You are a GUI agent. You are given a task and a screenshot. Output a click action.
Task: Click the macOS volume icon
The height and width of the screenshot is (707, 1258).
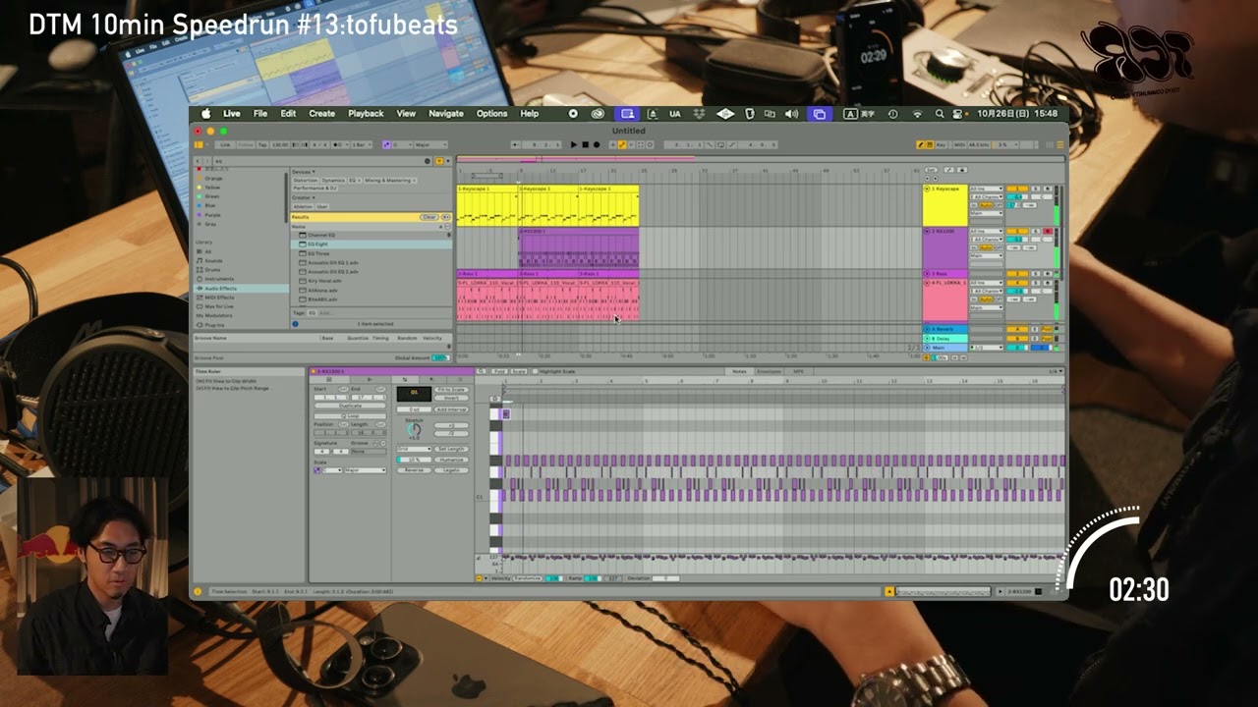tap(792, 114)
